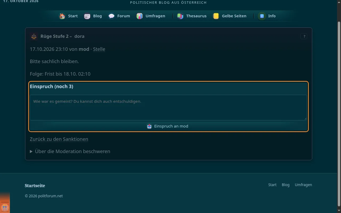Go back via Zurück zu den Sanktionen
The height and width of the screenshot is (213, 341).
tap(59, 139)
